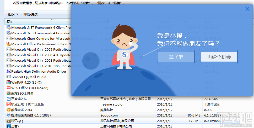
Task: Click publisher cell 酷我科技
Action: click(x=107, y=110)
